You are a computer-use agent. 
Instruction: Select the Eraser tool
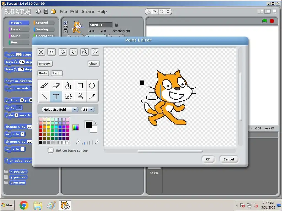pyautogui.click(x=56, y=86)
